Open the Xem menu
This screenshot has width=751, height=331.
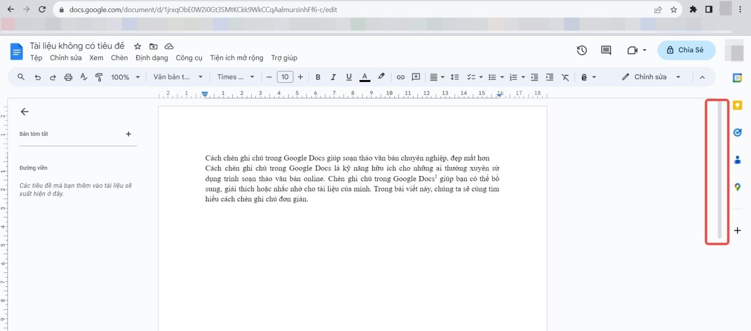(x=96, y=58)
